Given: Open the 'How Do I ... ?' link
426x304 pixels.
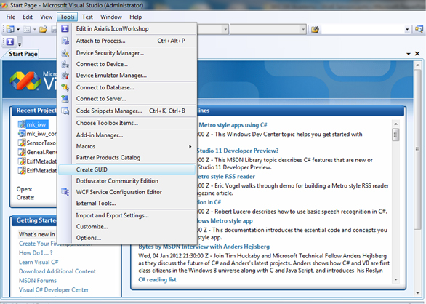Looking at the screenshot, I should tap(36, 253).
